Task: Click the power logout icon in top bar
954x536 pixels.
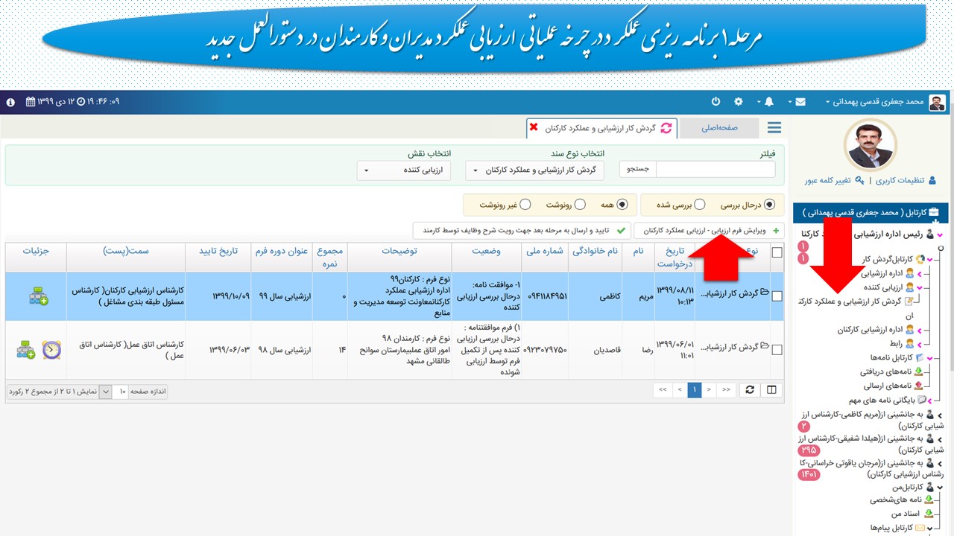Action: [x=715, y=101]
